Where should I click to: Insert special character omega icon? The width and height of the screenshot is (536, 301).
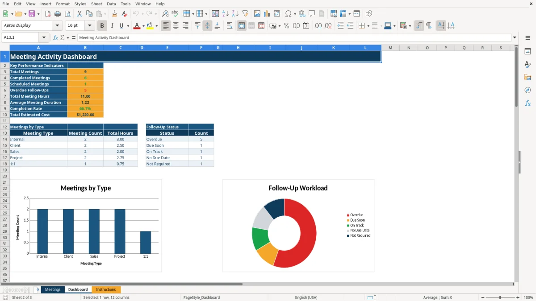tap(288, 14)
